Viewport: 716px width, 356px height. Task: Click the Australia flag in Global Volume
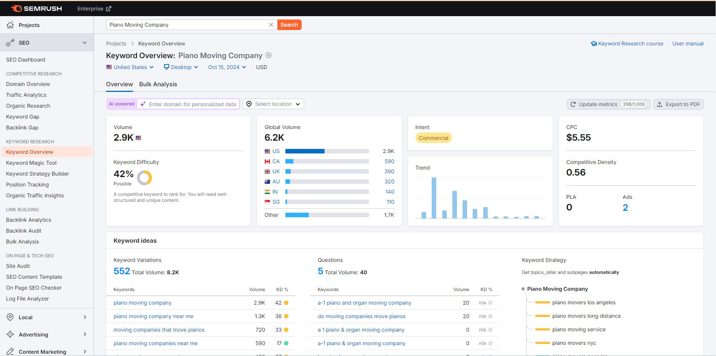pos(267,182)
